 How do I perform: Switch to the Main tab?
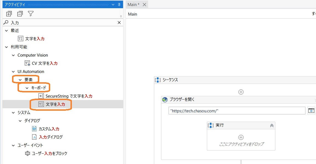pyautogui.click(x=132, y=4)
